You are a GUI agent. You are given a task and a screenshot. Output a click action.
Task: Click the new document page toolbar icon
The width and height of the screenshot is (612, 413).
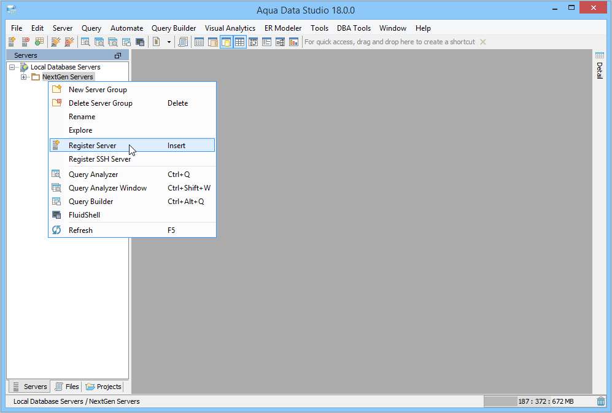click(157, 42)
